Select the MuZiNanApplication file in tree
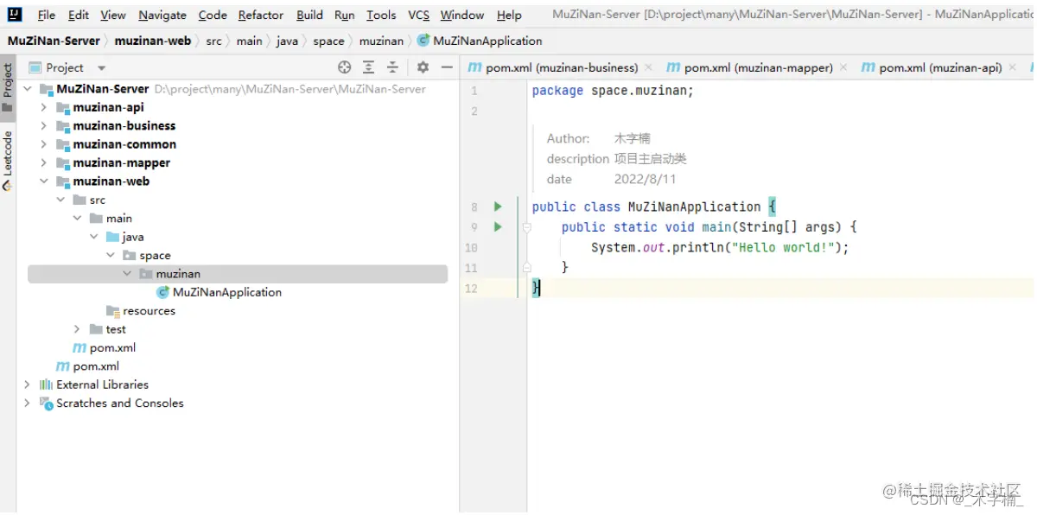1037x515 pixels. (227, 292)
